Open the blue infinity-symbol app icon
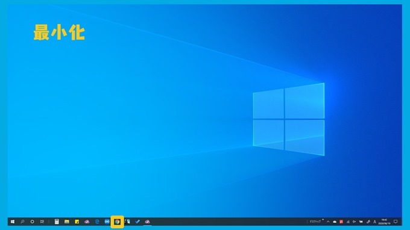The height and width of the screenshot is (230, 410). 107,222
